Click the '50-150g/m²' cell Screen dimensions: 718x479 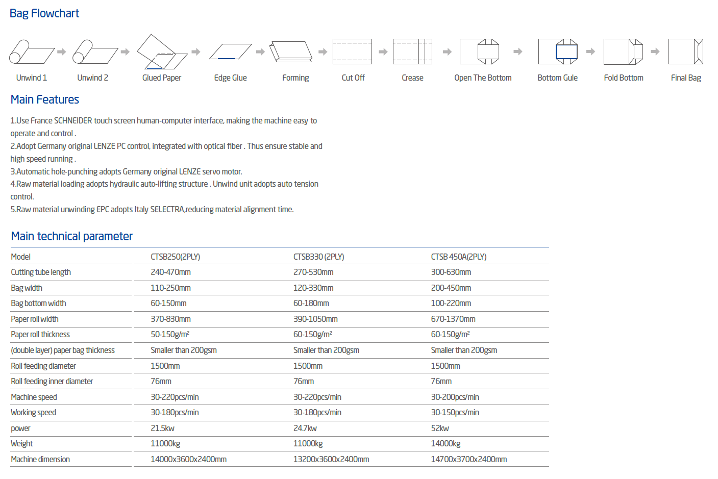pyautogui.click(x=170, y=335)
